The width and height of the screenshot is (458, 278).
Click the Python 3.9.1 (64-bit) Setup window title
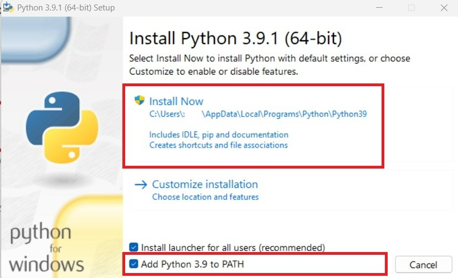coord(66,8)
